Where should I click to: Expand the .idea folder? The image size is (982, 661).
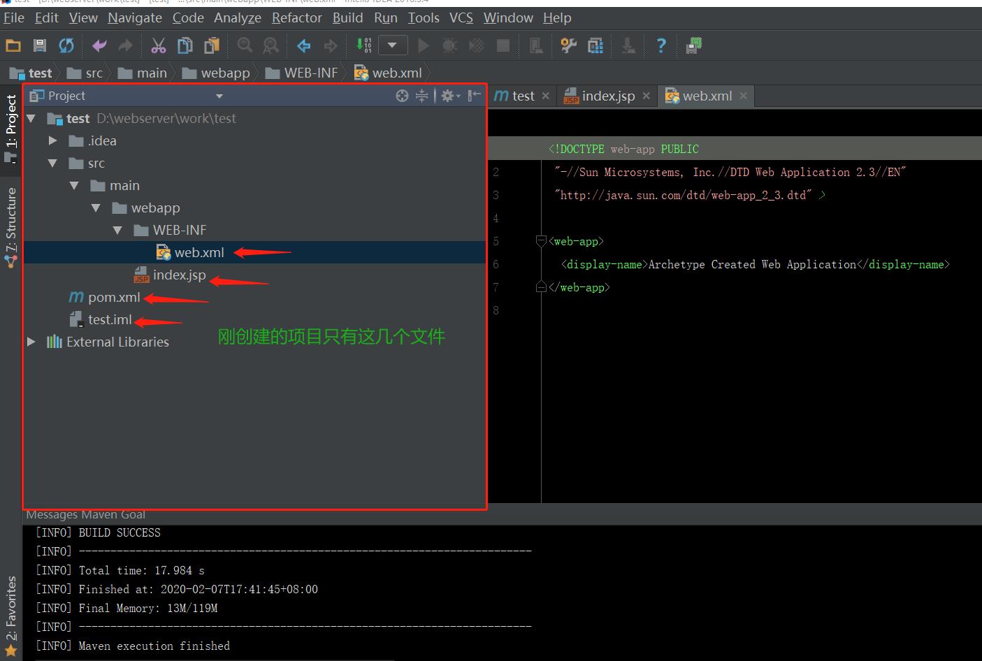point(53,141)
